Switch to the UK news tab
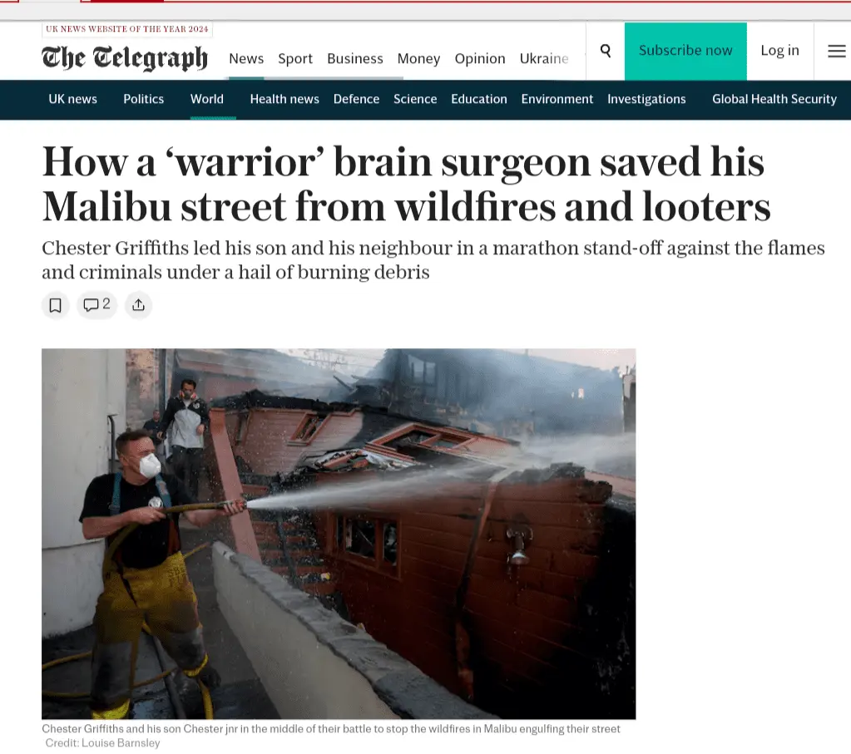 coord(72,99)
